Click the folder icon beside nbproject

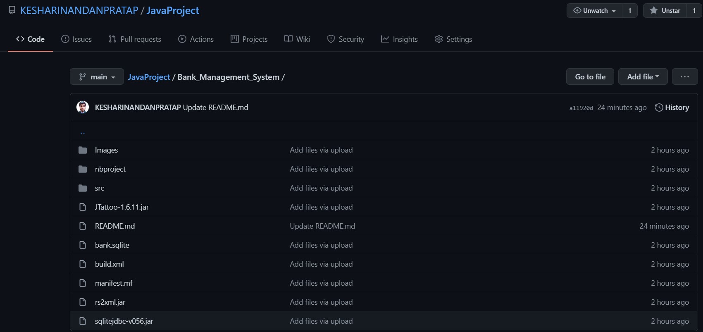[83, 169]
